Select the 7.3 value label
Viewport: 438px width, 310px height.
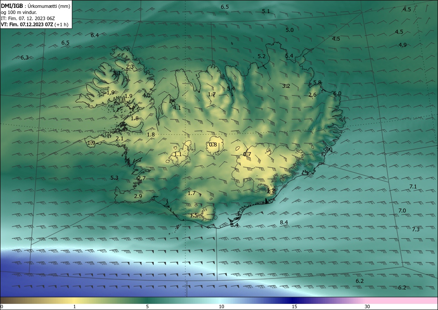coord(416,230)
